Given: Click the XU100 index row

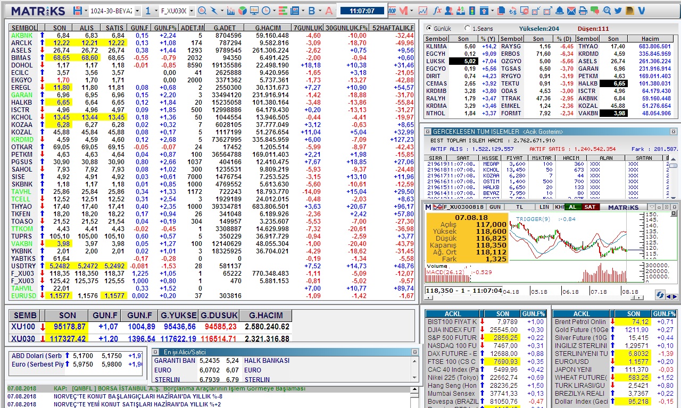Looking at the screenshot, I should point(151,326).
